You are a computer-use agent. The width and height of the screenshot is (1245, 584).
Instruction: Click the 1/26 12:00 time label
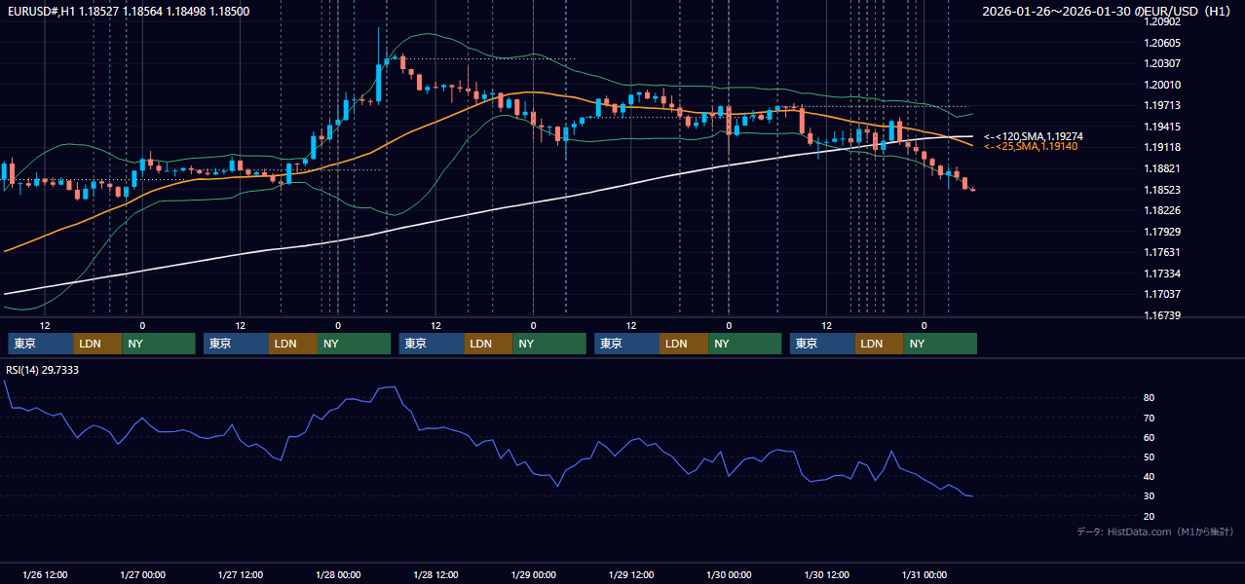[x=45, y=575]
